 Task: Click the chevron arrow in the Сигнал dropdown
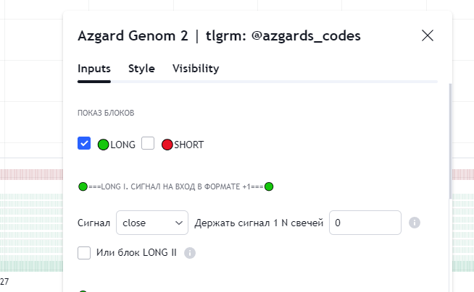coord(179,223)
